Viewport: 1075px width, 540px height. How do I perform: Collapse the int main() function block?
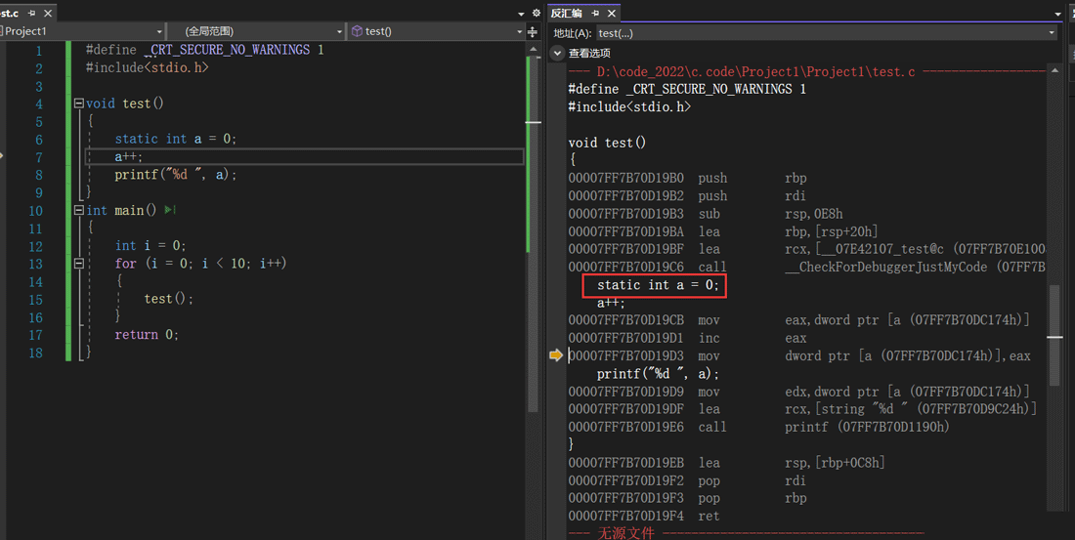(79, 210)
